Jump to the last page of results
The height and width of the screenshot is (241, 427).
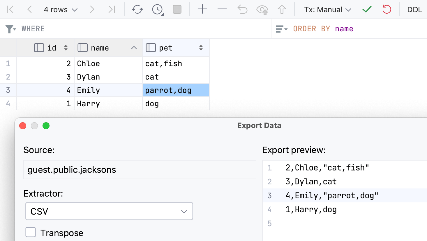tap(112, 9)
